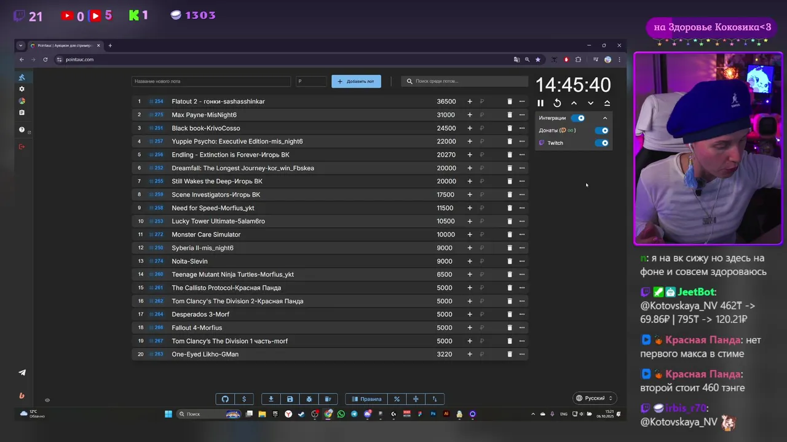Open more options for One-Eyed Likho lot
787x442 pixels.
522,354
